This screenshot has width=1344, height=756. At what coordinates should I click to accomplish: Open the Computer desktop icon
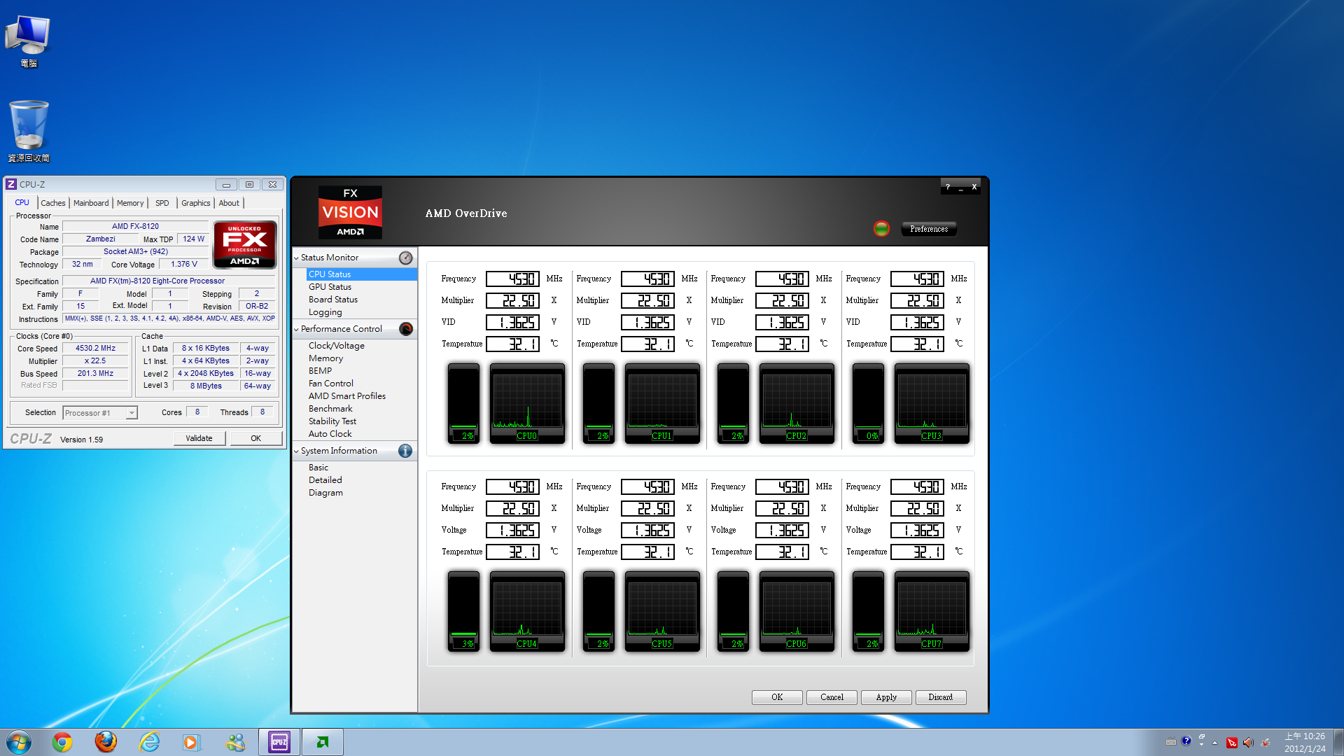(29, 41)
